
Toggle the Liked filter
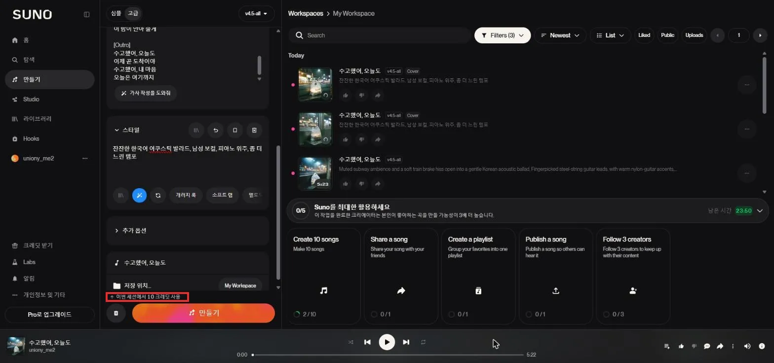[644, 35]
